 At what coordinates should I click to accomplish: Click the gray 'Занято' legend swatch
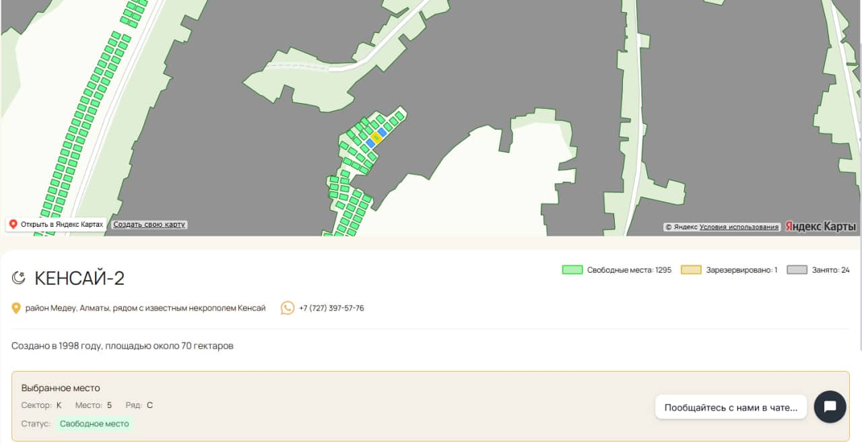pos(797,270)
